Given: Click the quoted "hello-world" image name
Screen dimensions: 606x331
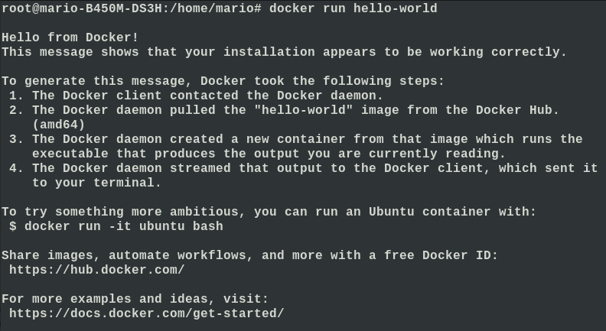Looking at the screenshot, I should (304, 110).
